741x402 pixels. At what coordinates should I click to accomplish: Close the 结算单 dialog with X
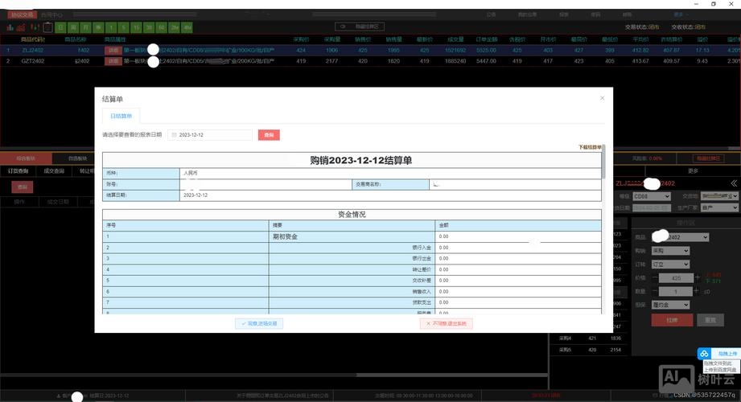[602, 98]
